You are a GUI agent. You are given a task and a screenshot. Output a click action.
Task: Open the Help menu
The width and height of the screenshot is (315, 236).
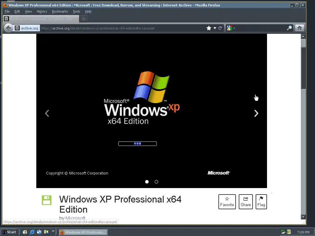(x=88, y=11)
